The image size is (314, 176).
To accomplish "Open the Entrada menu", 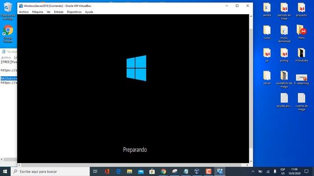I will tap(58, 12).
